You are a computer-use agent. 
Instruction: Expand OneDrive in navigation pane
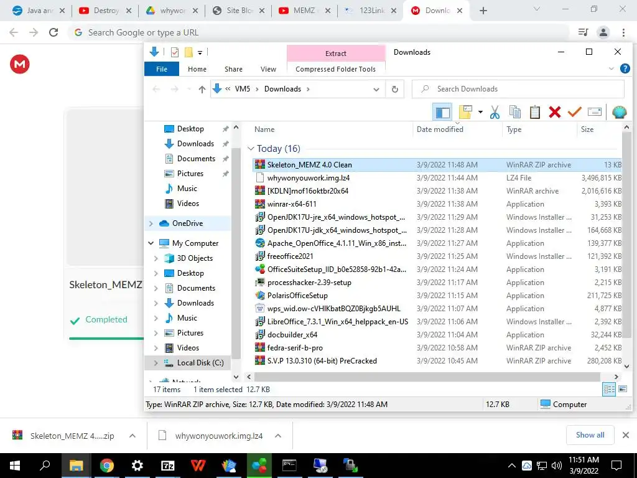point(151,223)
